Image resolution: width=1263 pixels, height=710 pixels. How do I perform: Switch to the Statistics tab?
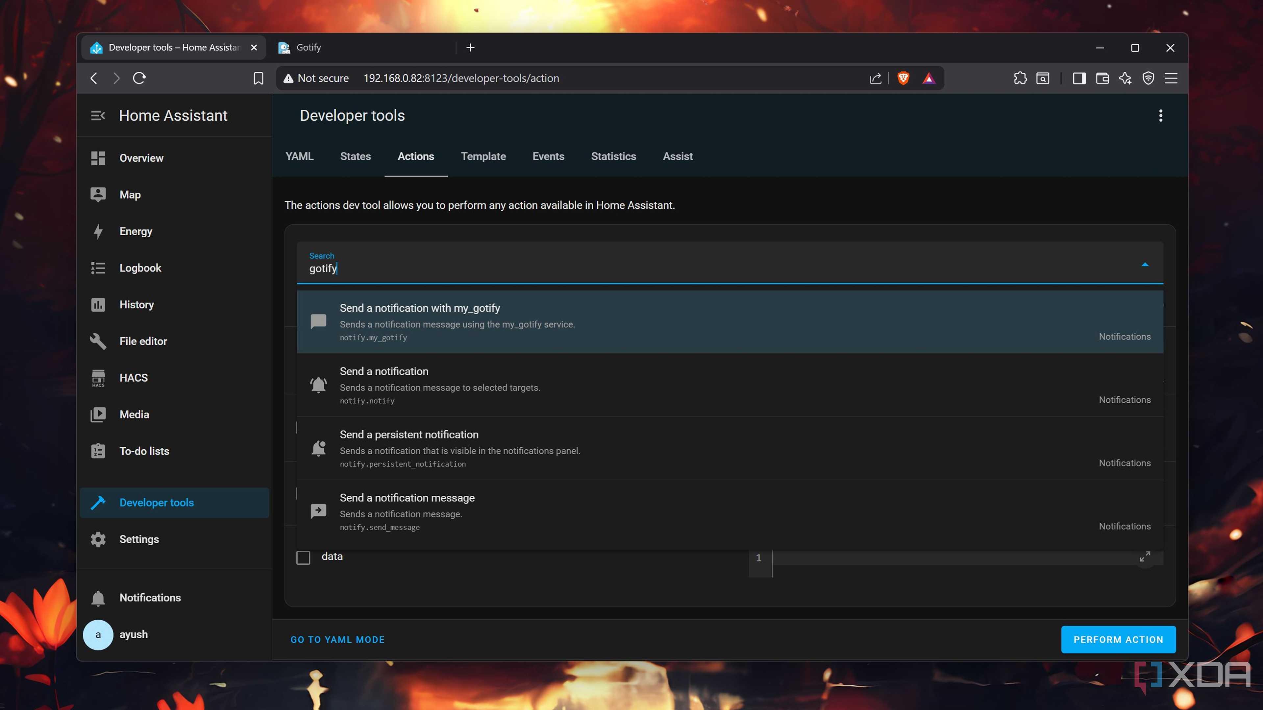613,156
